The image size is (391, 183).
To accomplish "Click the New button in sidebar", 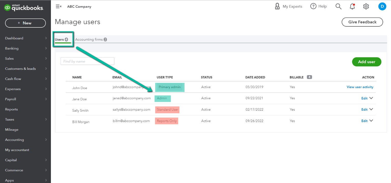I will [x=25, y=23].
